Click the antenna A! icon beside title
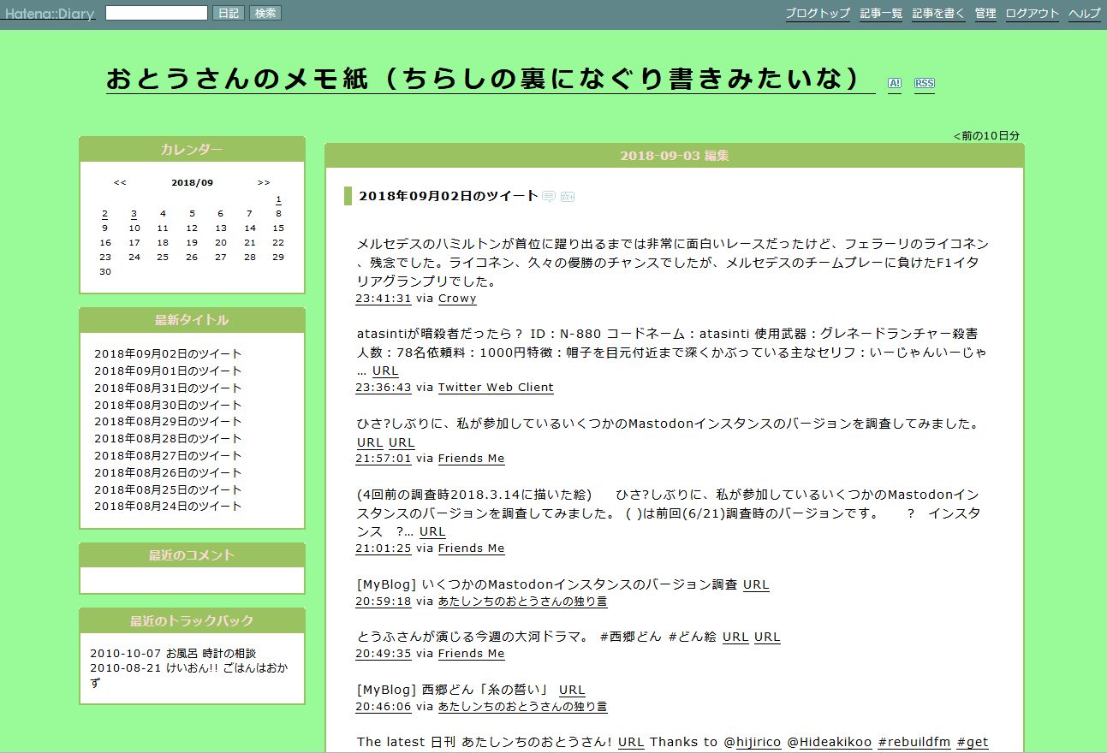The image size is (1107, 753). tap(895, 83)
